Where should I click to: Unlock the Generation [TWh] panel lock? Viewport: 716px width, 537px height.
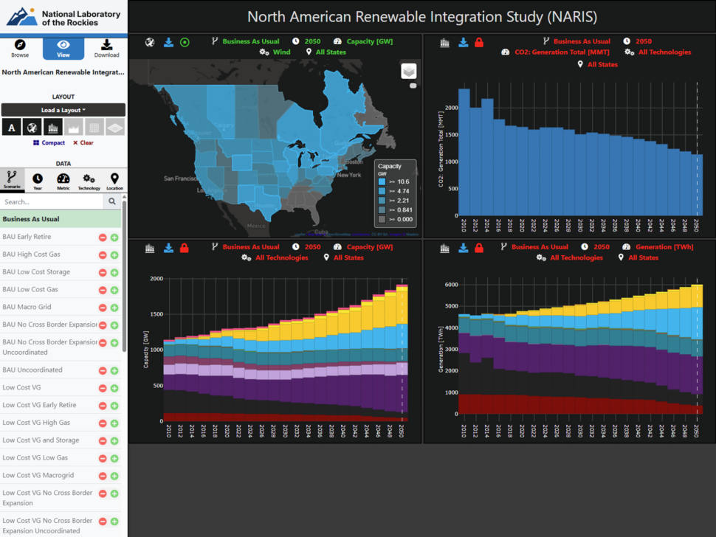pyautogui.click(x=479, y=248)
